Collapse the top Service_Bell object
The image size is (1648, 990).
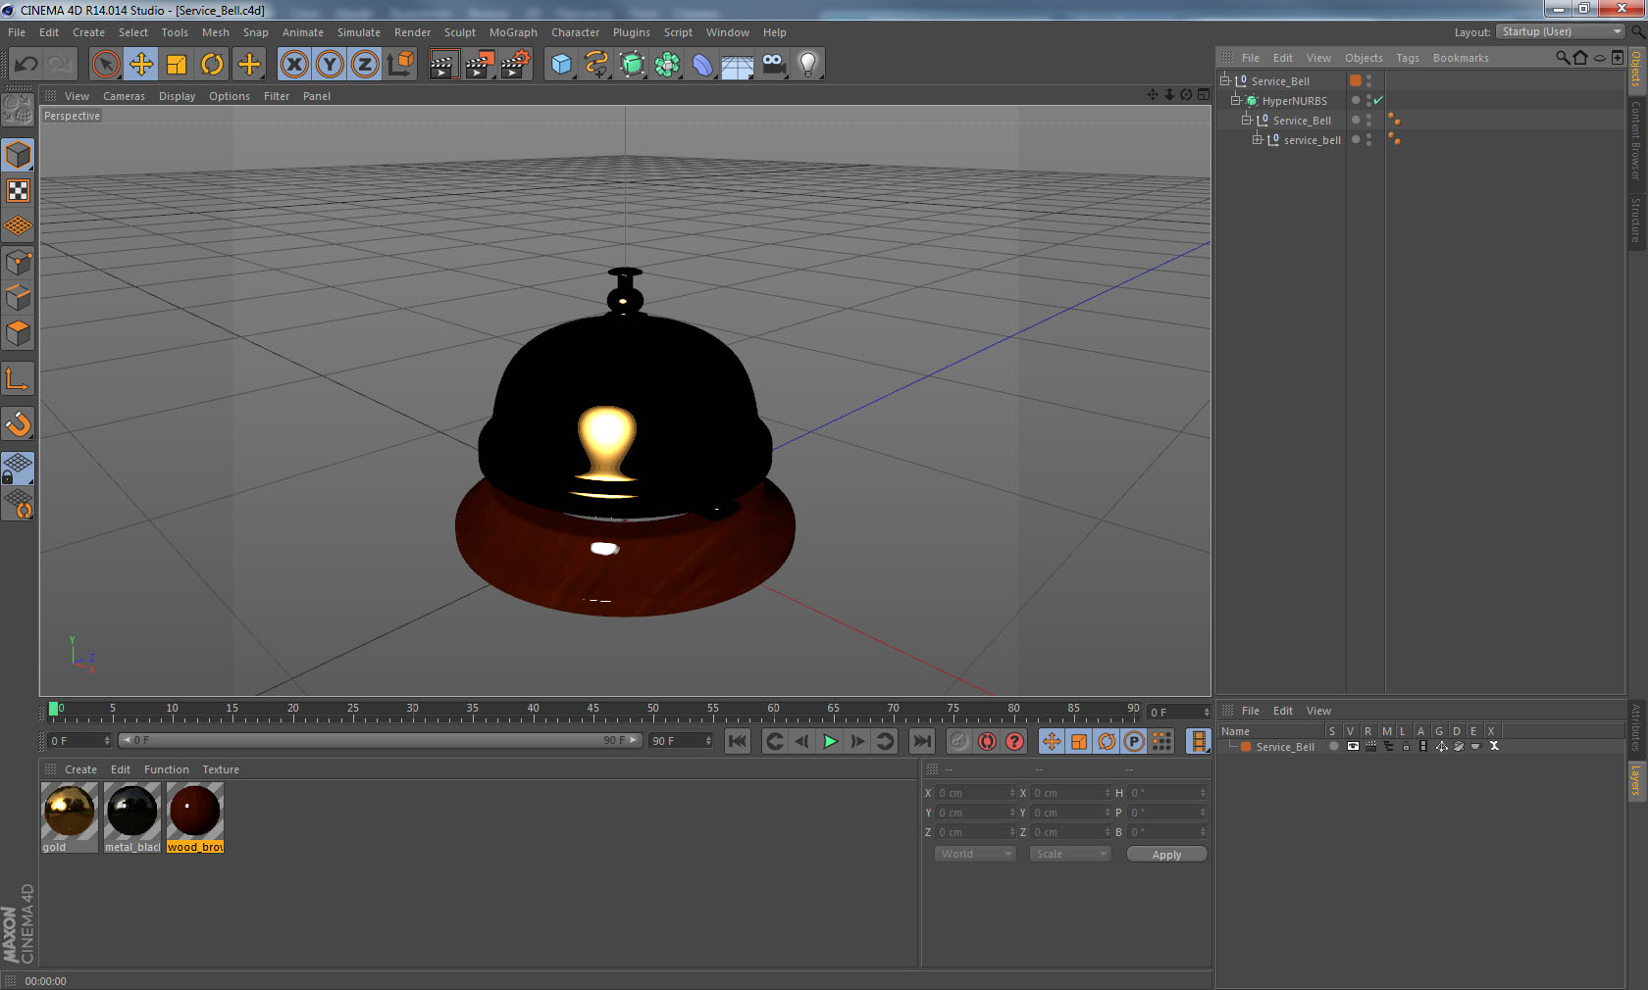click(1225, 80)
